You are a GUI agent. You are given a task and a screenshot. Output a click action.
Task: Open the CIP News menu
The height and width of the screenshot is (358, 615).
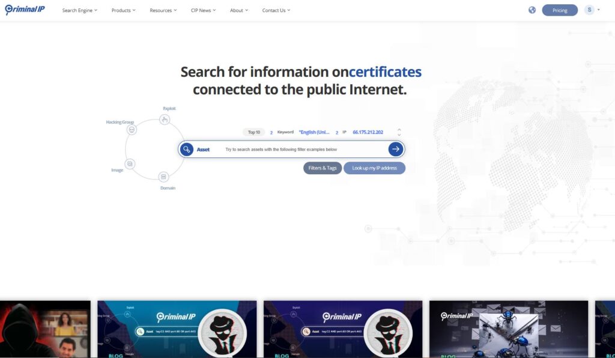pyautogui.click(x=202, y=10)
